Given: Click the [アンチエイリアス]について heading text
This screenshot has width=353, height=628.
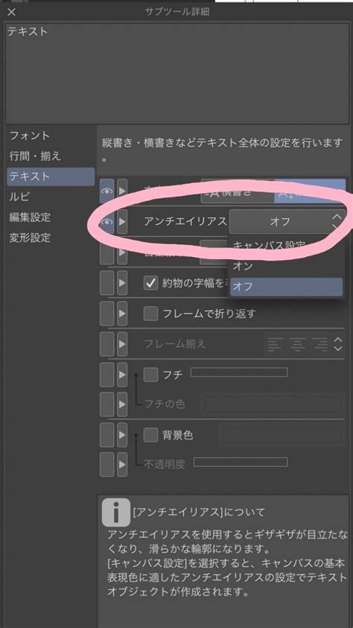Looking at the screenshot, I should point(199,513).
